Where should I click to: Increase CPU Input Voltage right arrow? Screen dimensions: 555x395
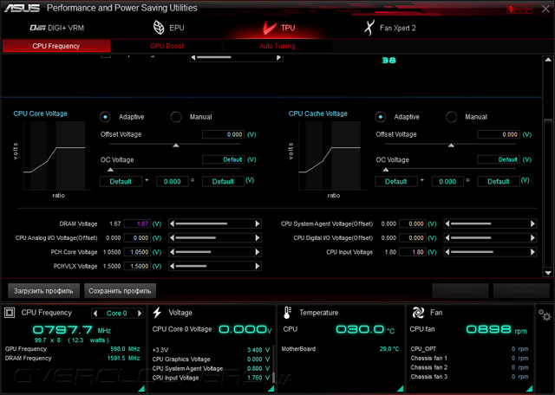[x=532, y=252]
